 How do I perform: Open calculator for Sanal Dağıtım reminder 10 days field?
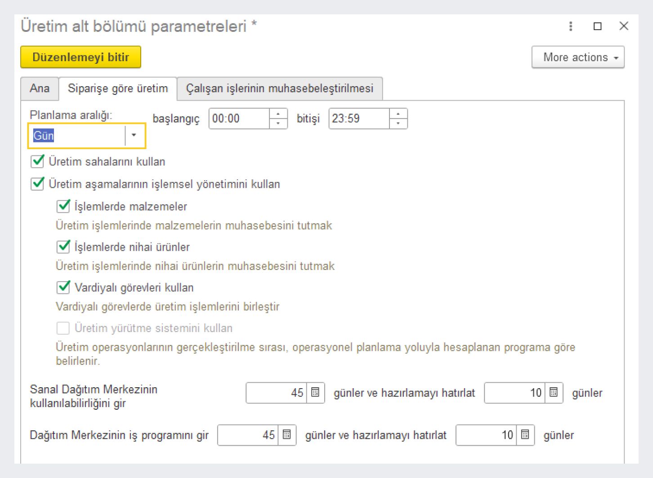[554, 393]
